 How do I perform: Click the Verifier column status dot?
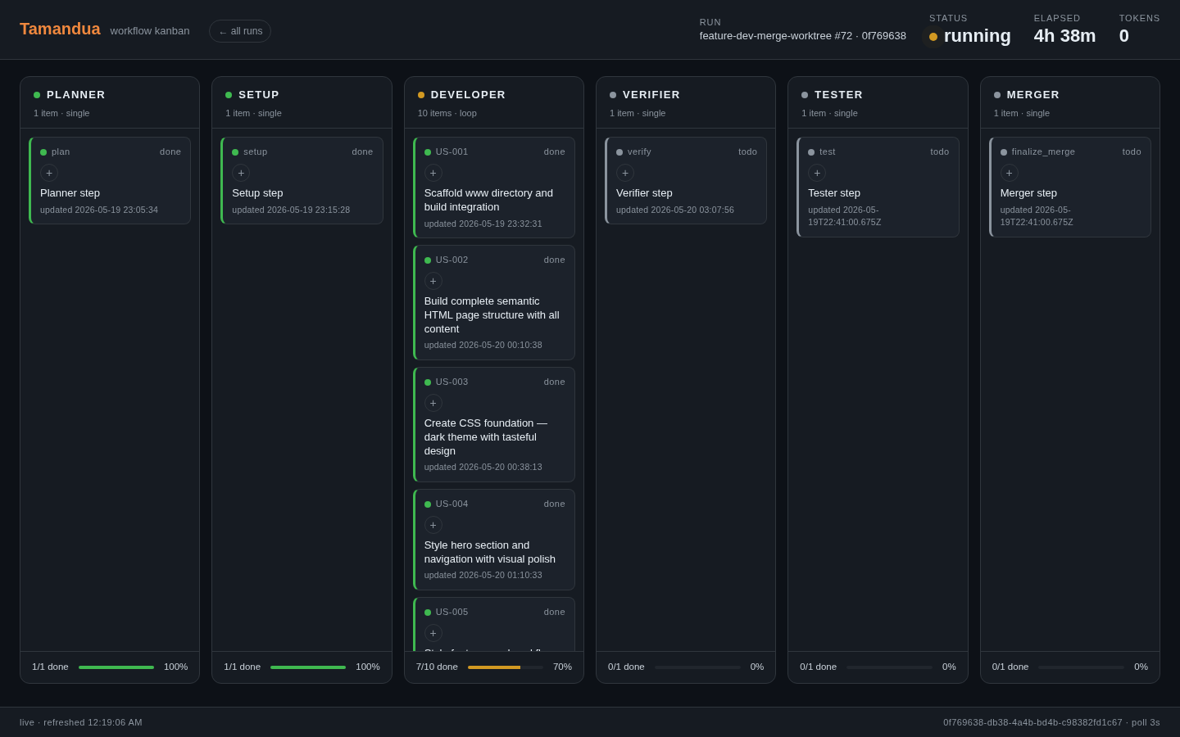click(613, 95)
